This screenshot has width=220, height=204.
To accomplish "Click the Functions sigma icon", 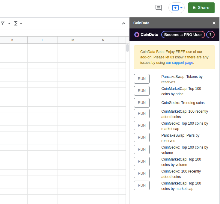I will tap(16, 23).
